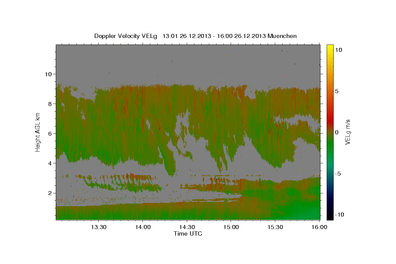Click the height axis label '4'
The height and width of the screenshot is (264, 396).
click(x=50, y=163)
